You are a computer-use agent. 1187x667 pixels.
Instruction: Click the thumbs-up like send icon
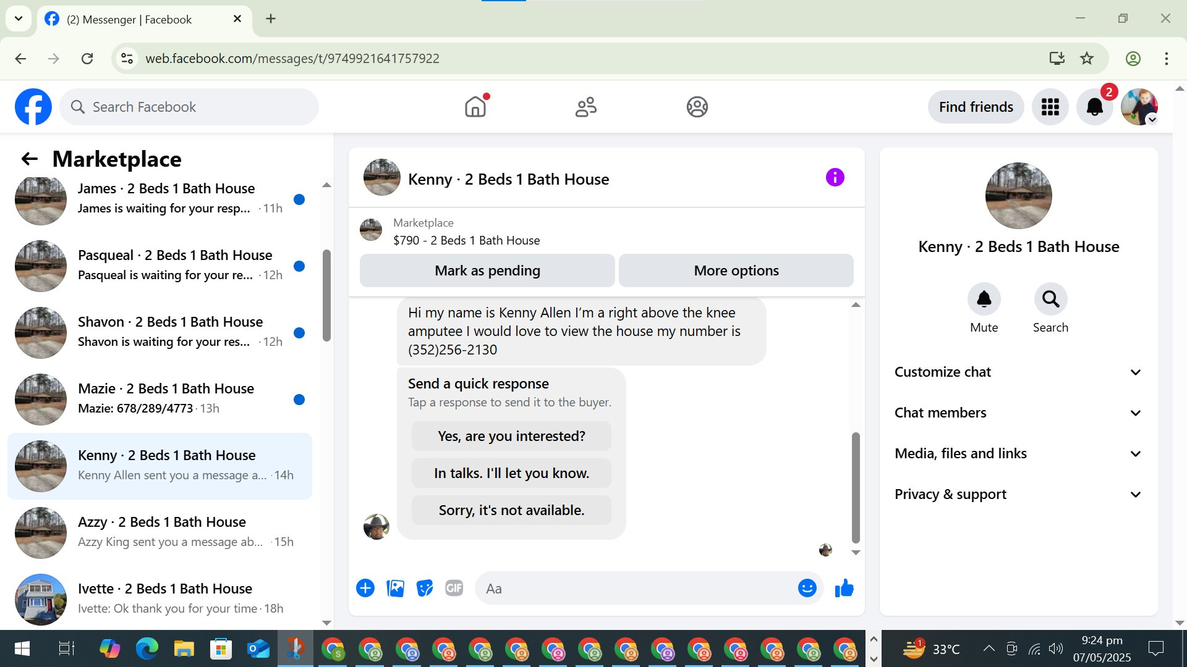coord(844,589)
